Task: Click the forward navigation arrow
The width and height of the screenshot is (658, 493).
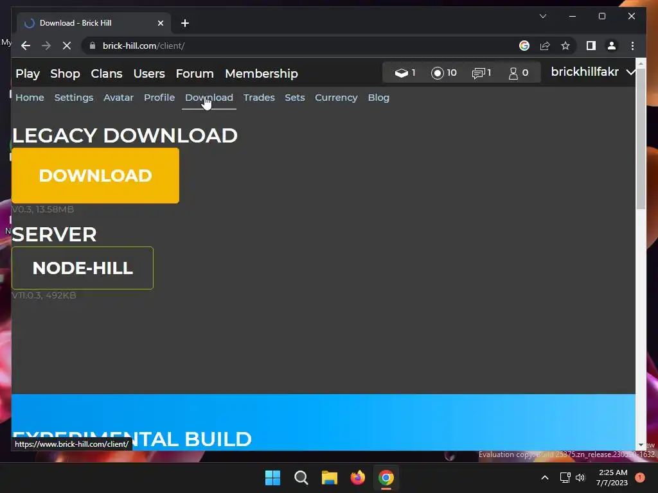Action: 46,46
